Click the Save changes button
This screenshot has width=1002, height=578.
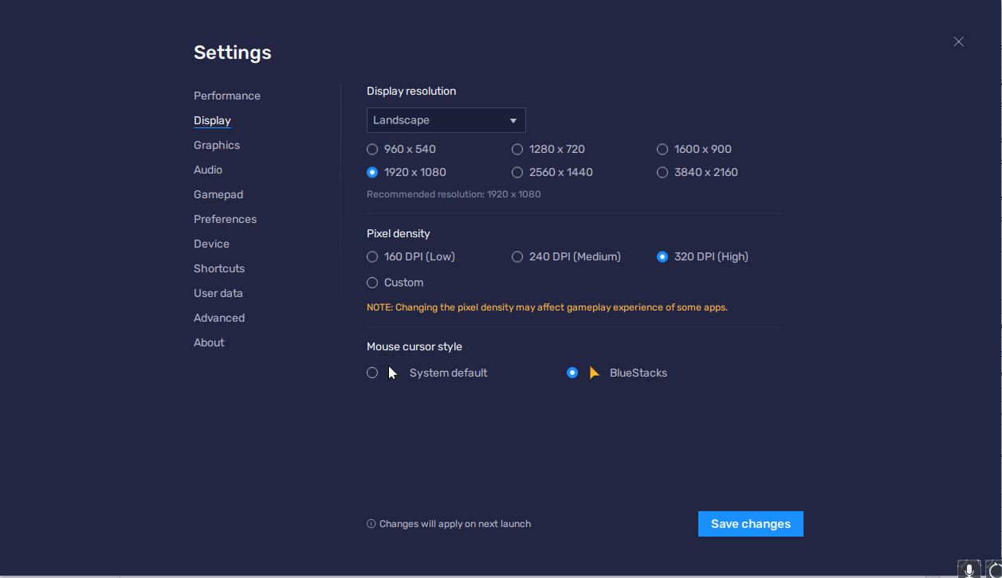(x=750, y=524)
